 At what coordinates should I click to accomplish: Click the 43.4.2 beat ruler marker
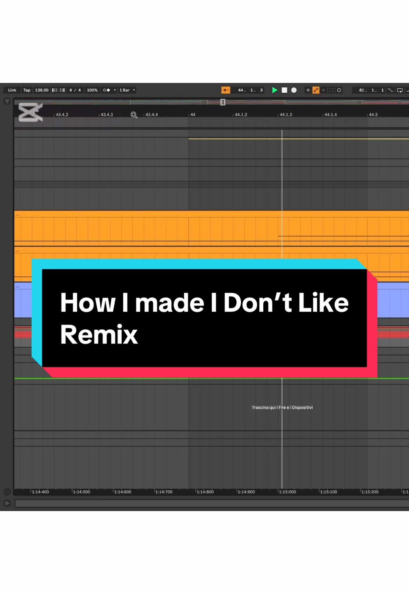[62, 115]
